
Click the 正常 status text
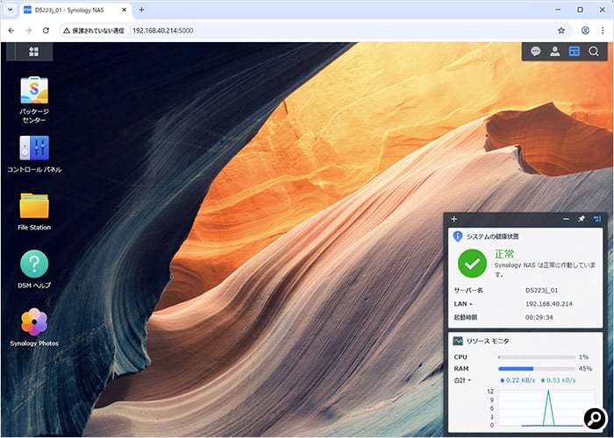tap(504, 254)
